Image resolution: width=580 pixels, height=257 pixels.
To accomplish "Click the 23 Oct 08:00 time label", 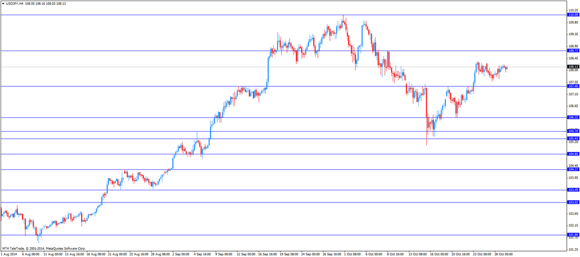I will tap(483, 255).
